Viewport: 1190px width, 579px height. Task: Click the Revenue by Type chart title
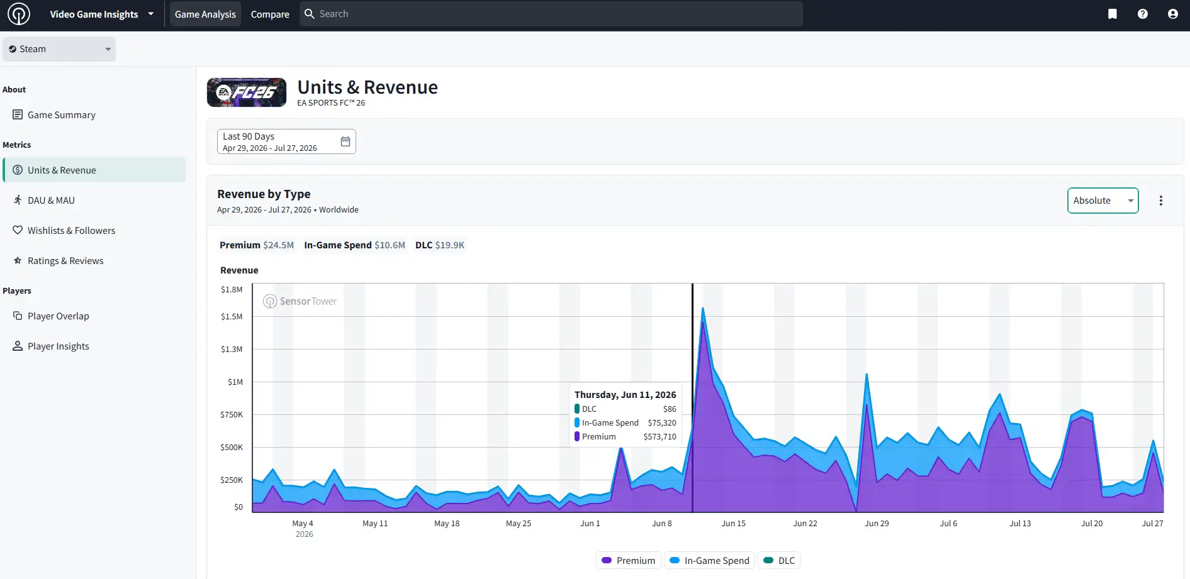264,194
